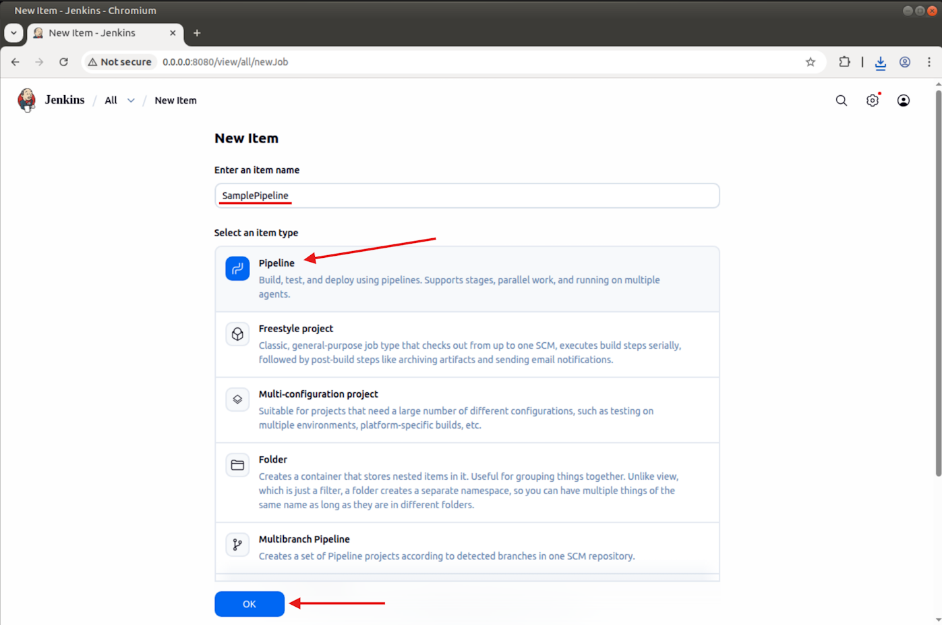Open the tab search dropdown arrow

(13, 33)
